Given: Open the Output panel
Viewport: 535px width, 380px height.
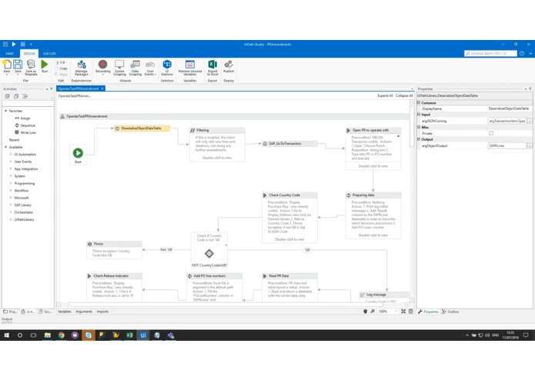Looking at the screenshot, I should [x=7, y=319].
